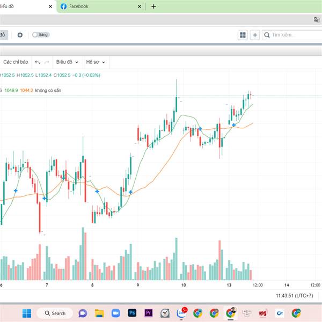Launch Premiere Pro from the taskbar
Screen dimensions: 322x322
[x=149, y=313]
